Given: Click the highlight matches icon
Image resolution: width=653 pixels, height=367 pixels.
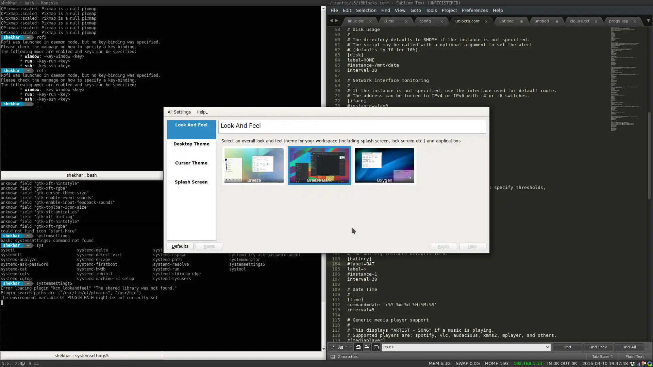Looking at the screenshot, I should click(x=376, y=347).
